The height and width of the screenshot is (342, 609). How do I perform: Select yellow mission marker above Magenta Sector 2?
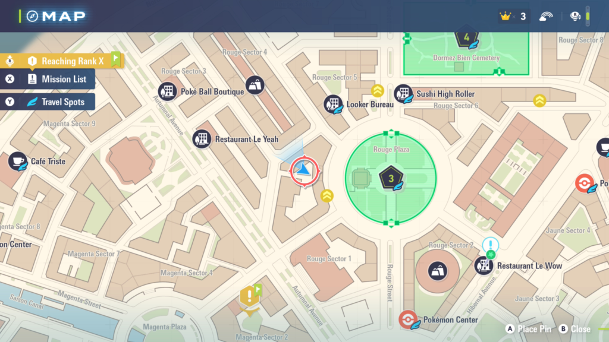tap(249, 295)
